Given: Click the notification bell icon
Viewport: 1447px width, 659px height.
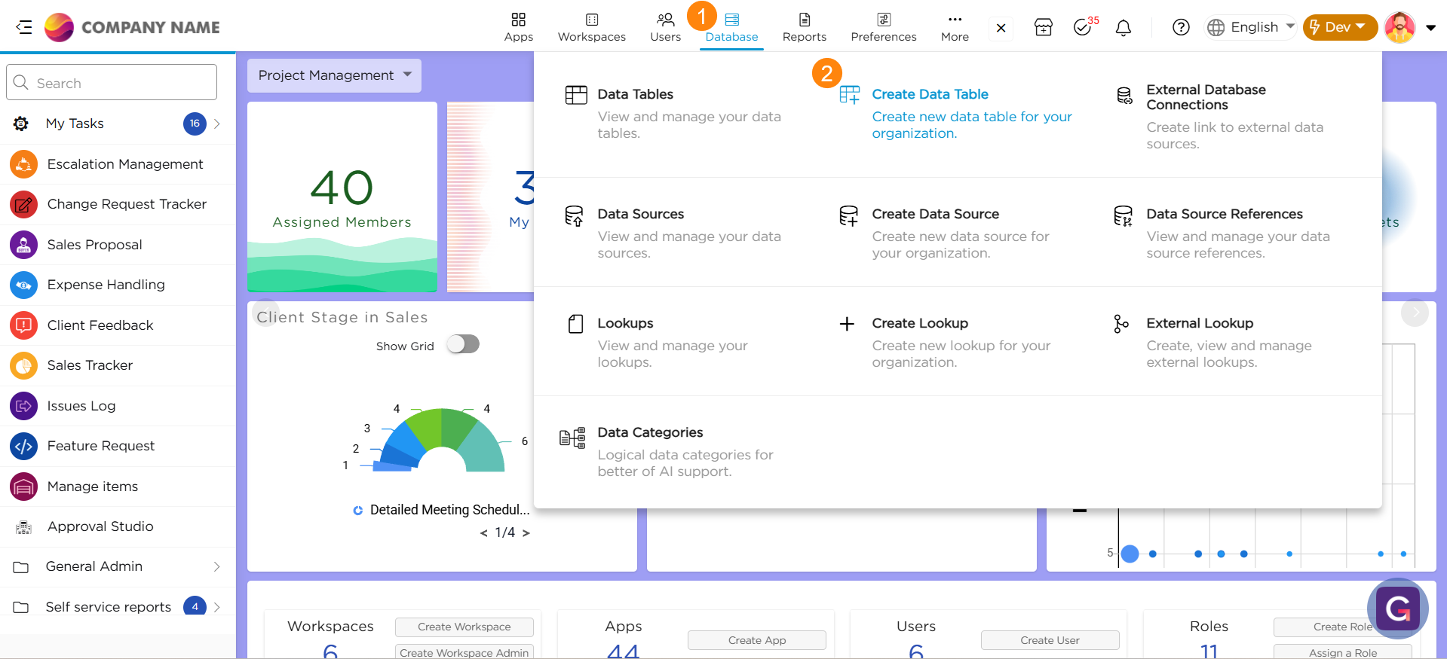Looking at the screenshot, I should 1123,28.
